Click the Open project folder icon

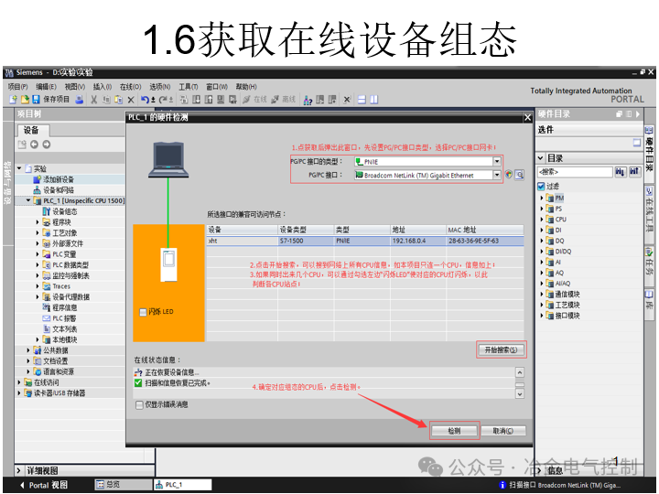(x=25, y=100)
